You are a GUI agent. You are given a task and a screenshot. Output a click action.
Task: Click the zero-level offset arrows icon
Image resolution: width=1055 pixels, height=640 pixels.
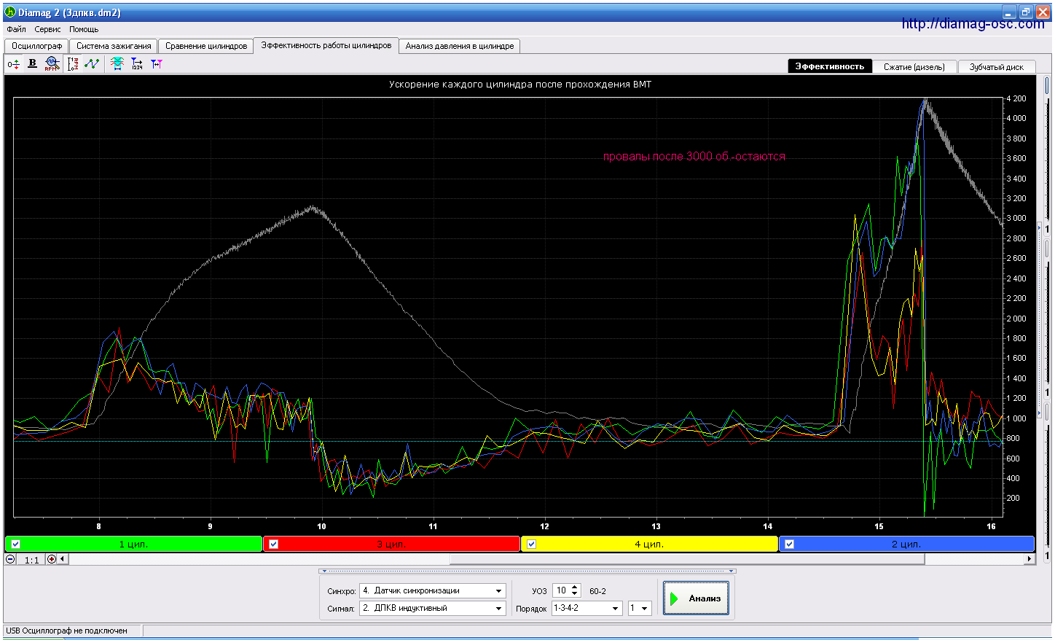coord(14,64)
